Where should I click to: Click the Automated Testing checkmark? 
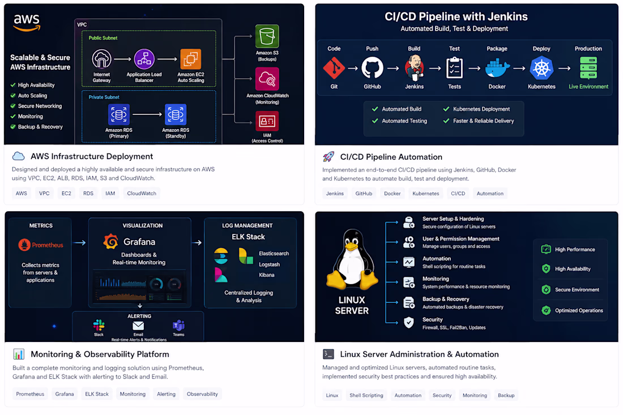pyautogui.click(x=375, y=121)
